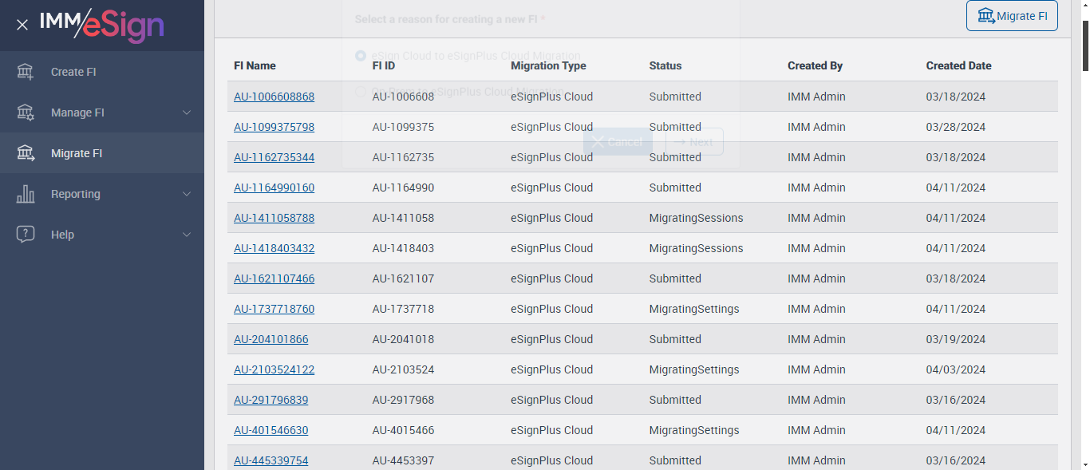Click the FI Name column header
This screenshot has width=1090, height=470.
pyautogui.click(x=255, y=66)
